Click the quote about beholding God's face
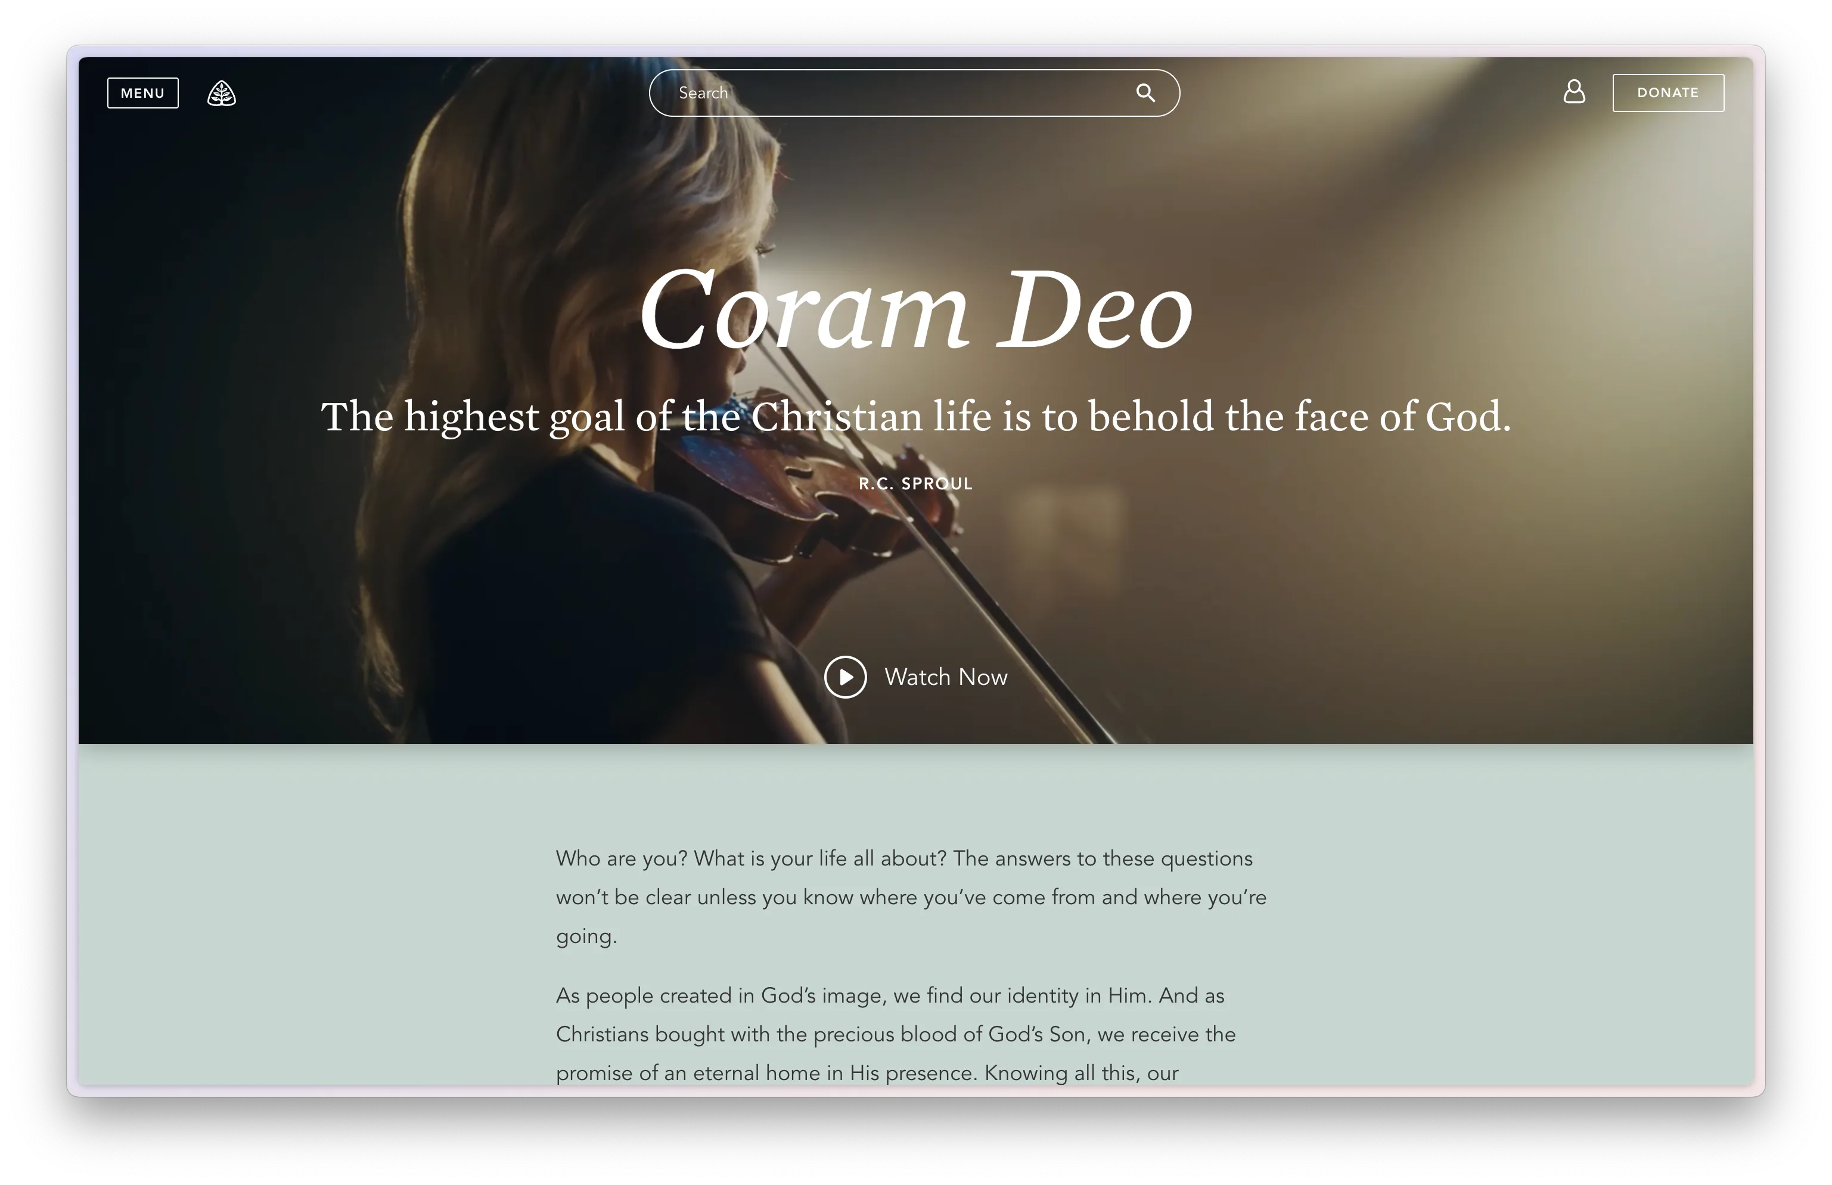Image resolution: width=1832 pixels, height=1185 pixels. pos(915,417)
